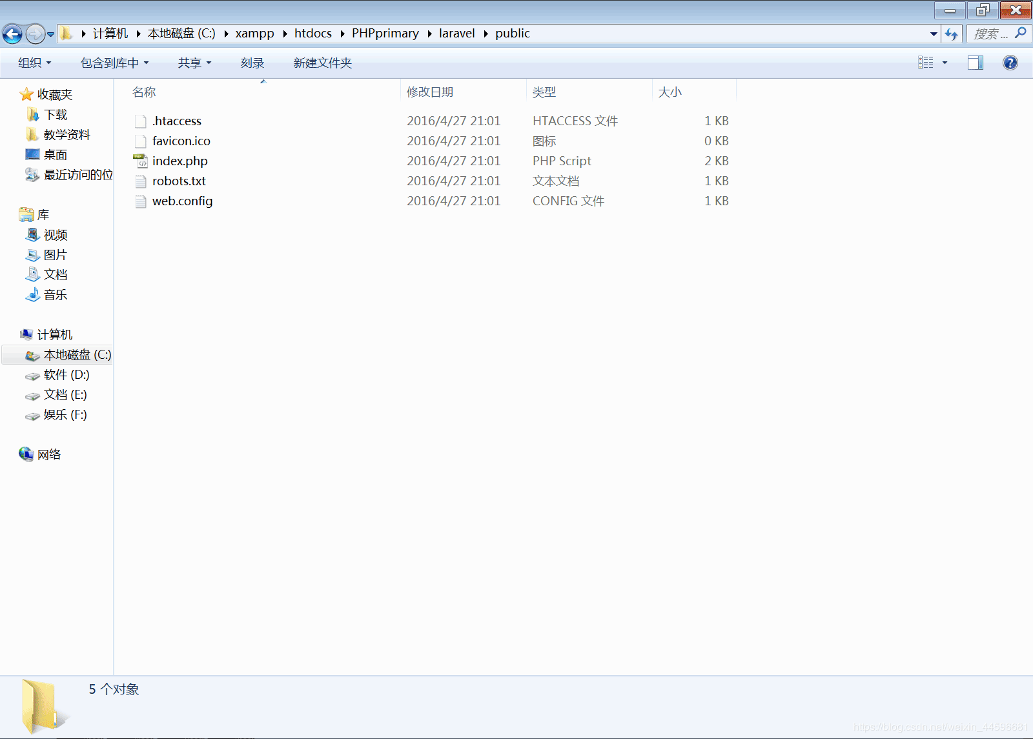Viewport: 1033px width, 739px height.
Task: Select the Network icon in sidebar
Action: pos(26,454)
